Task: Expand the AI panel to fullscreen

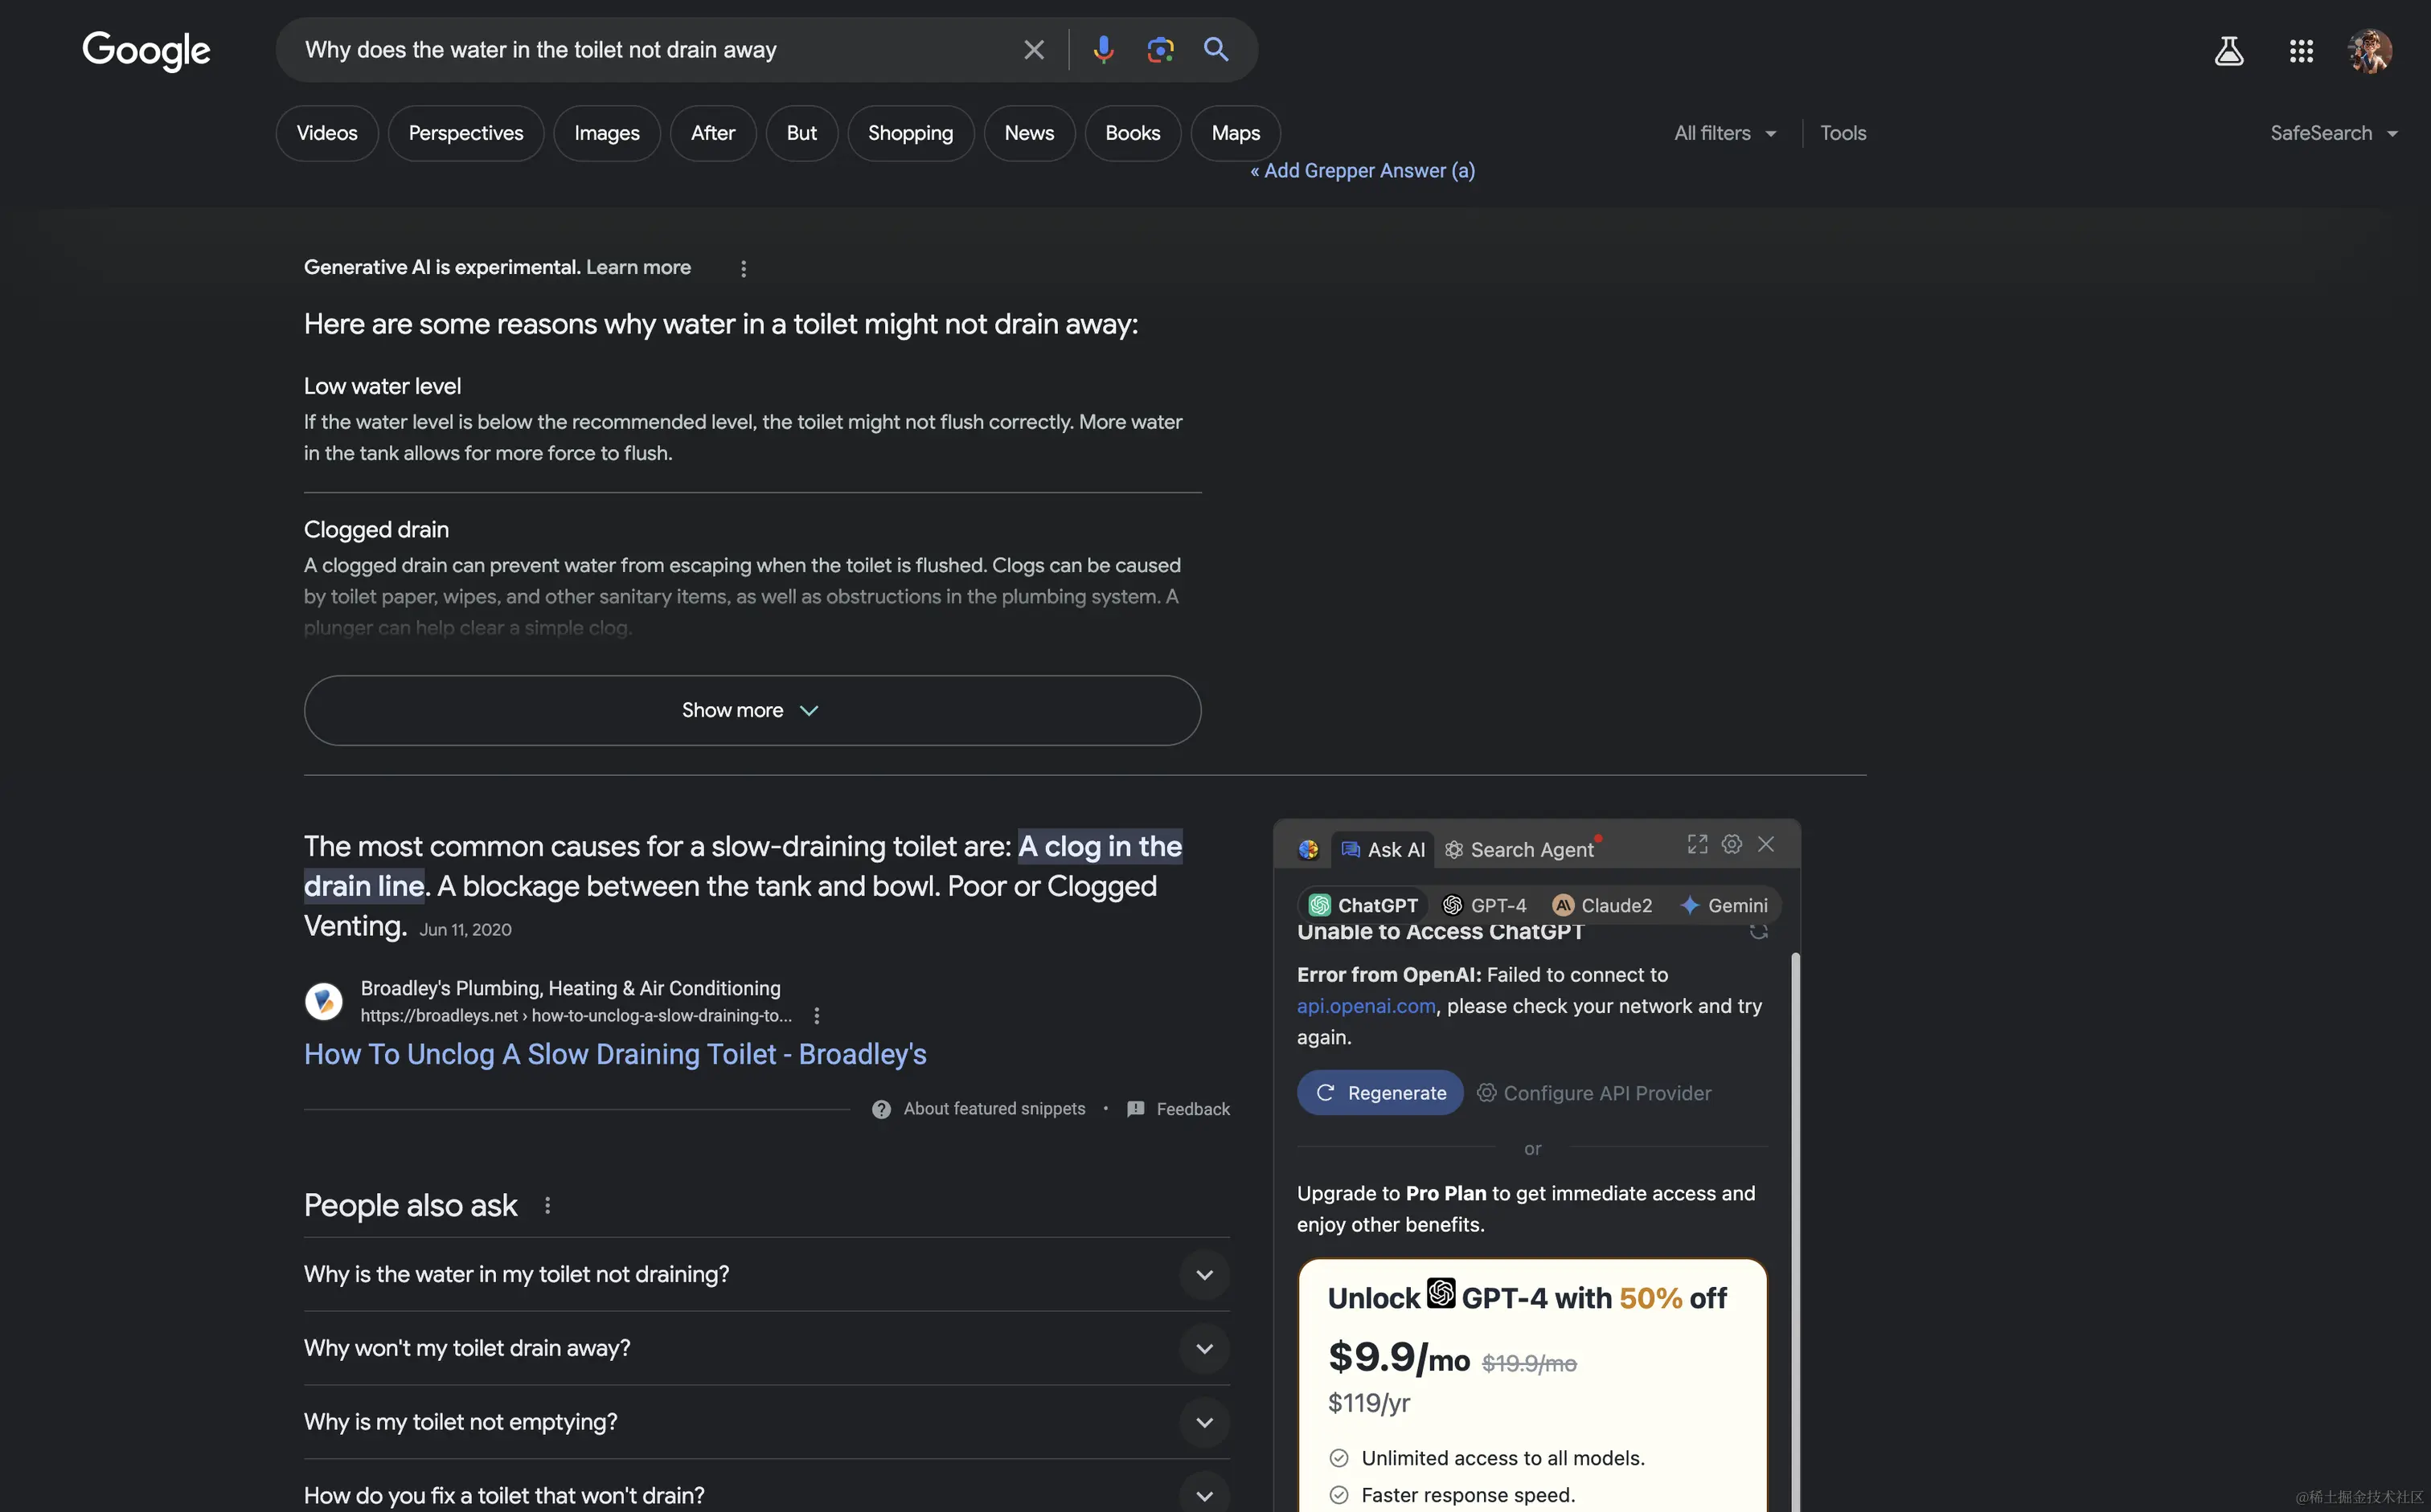Action: (x=1697, y=844)
